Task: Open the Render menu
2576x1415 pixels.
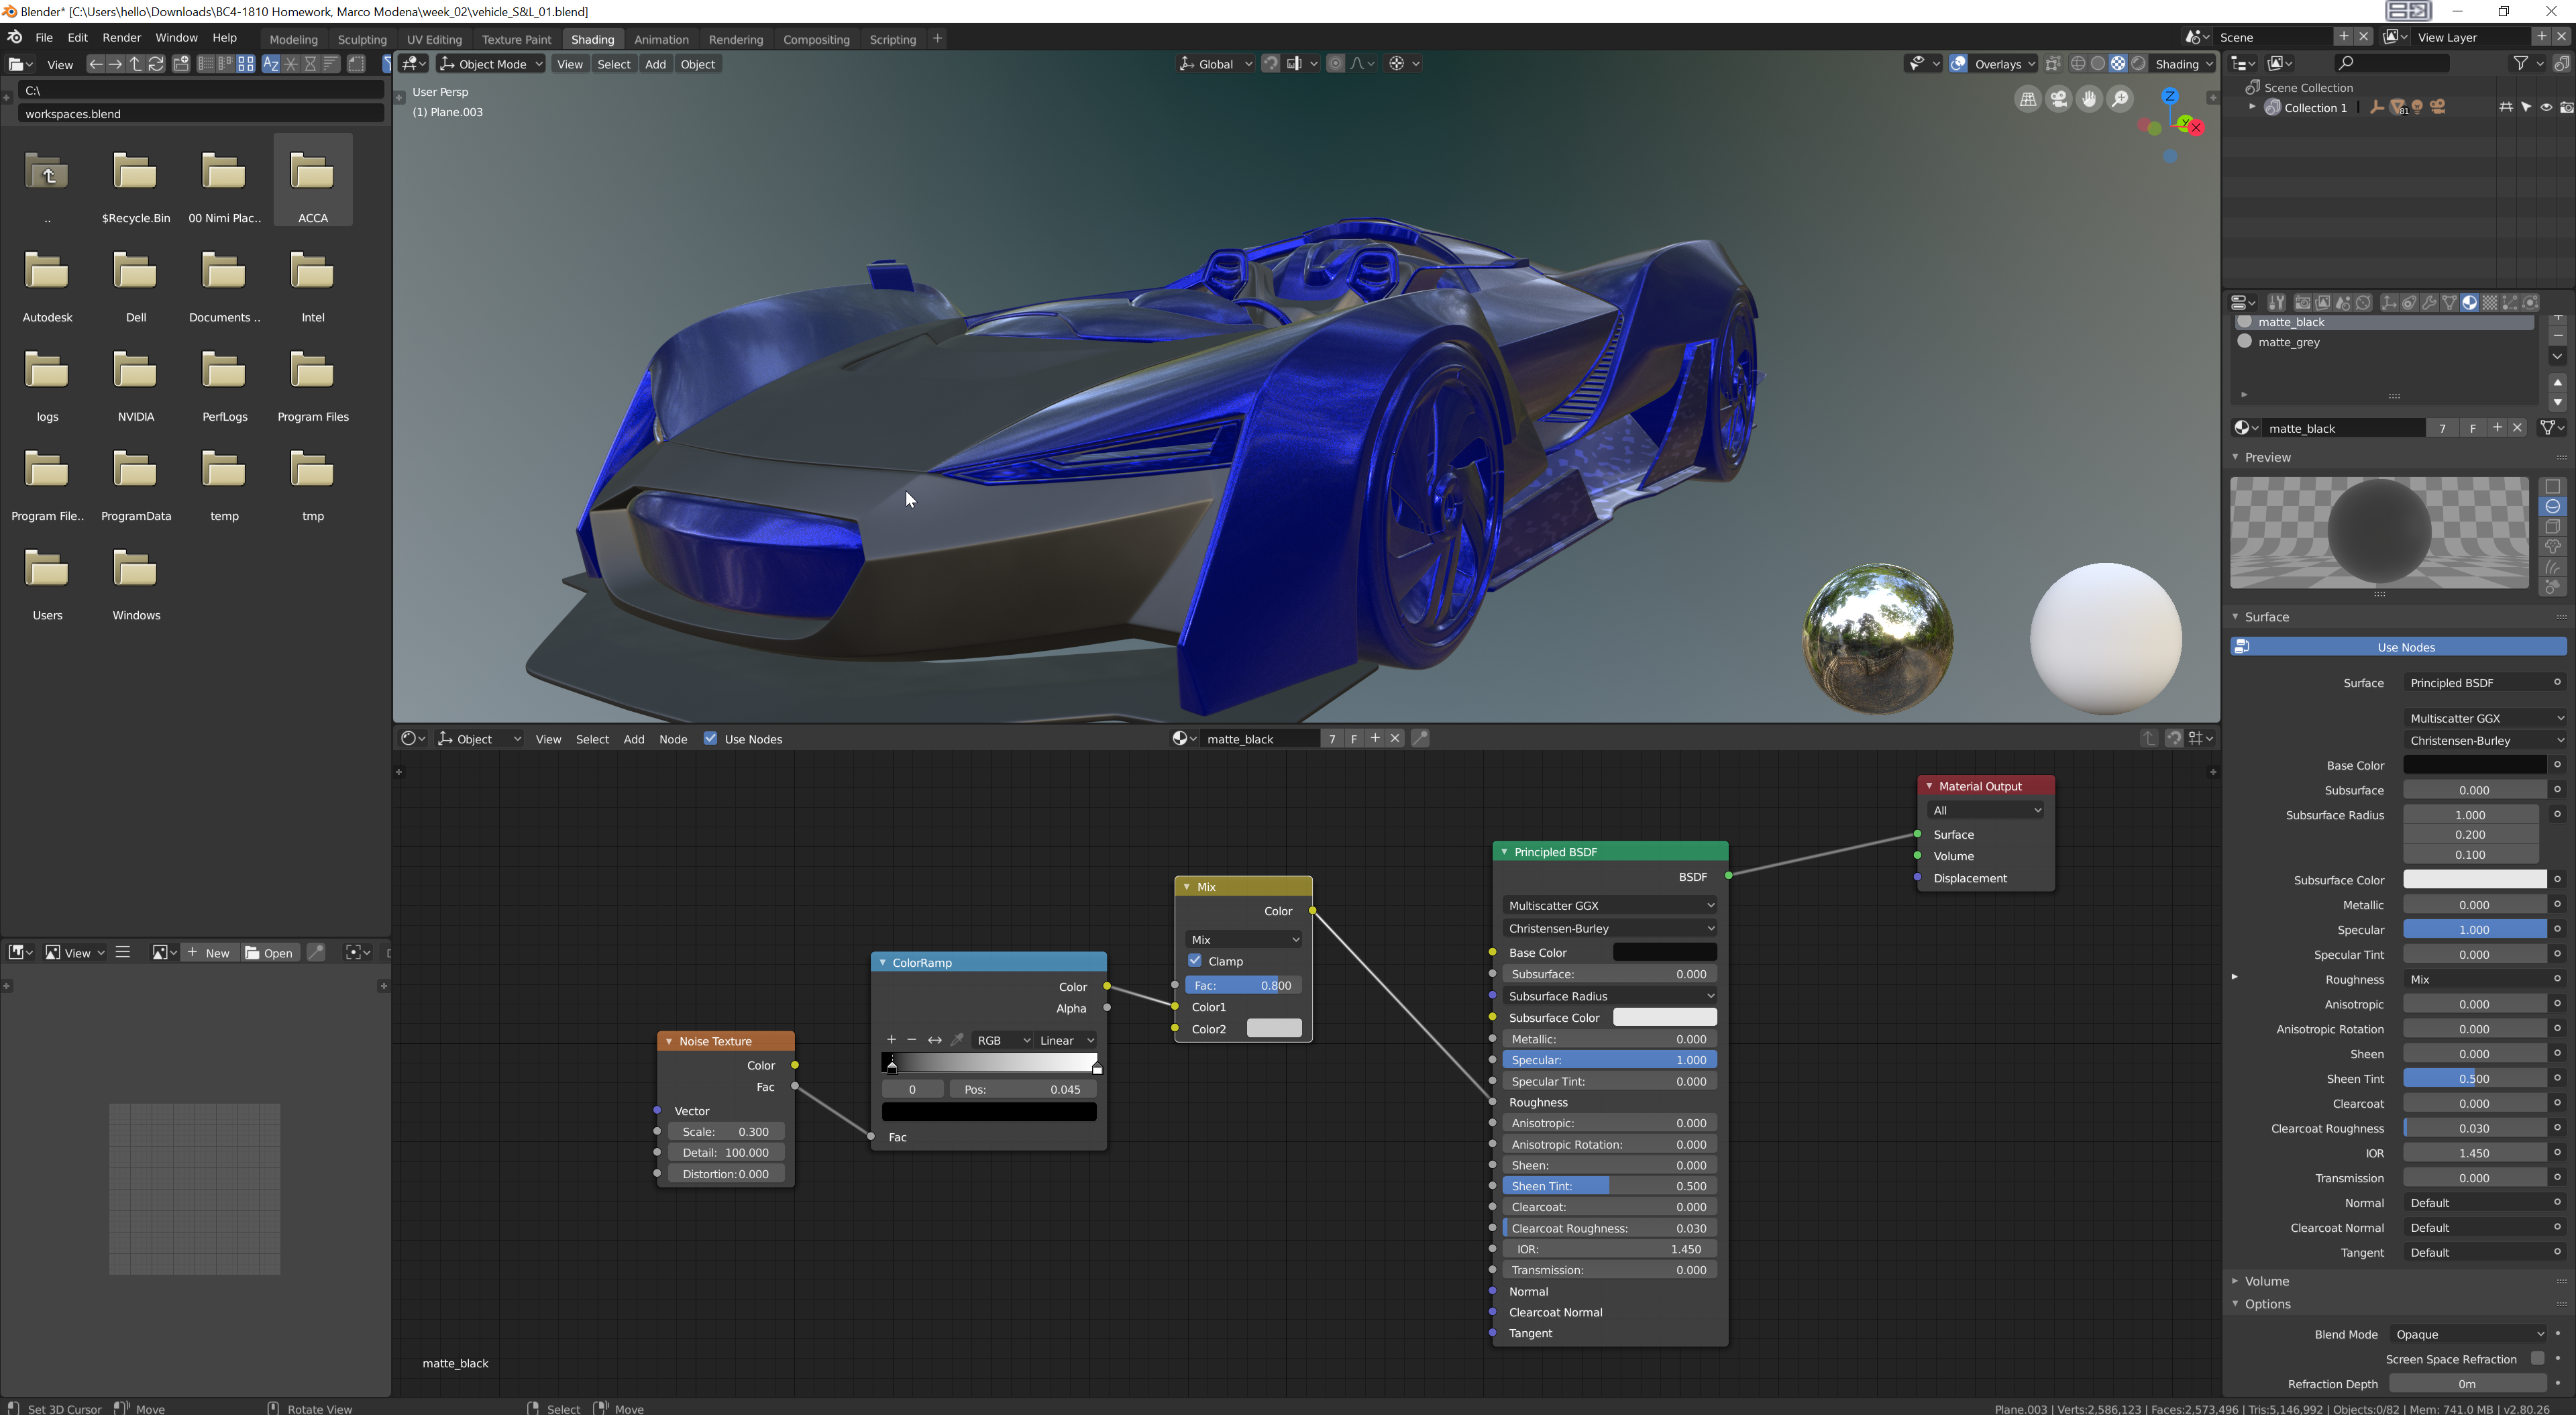Action: click(121, 37)
